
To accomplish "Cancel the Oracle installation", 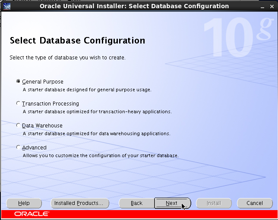I will click(255, 203).
